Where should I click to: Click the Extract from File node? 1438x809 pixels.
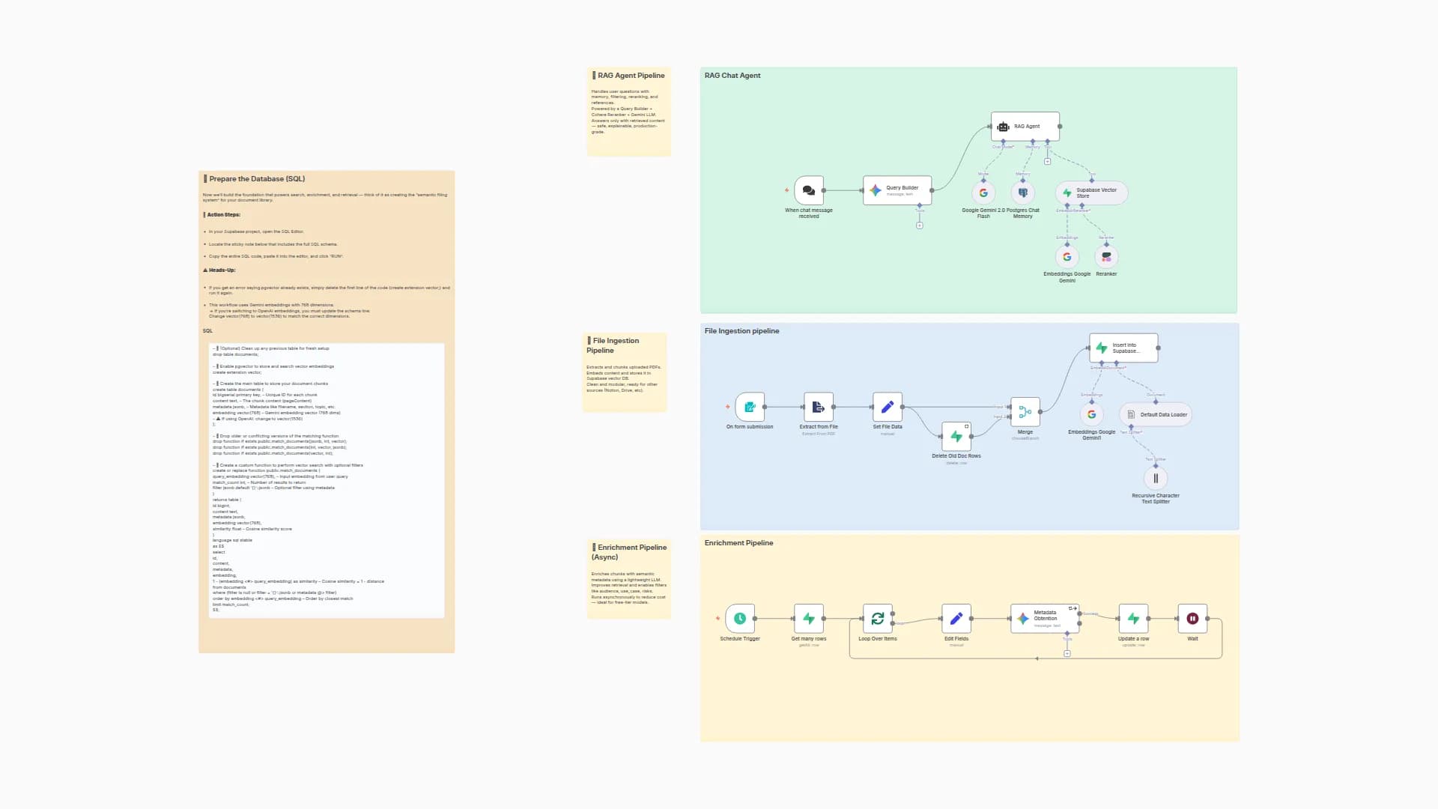818,407
